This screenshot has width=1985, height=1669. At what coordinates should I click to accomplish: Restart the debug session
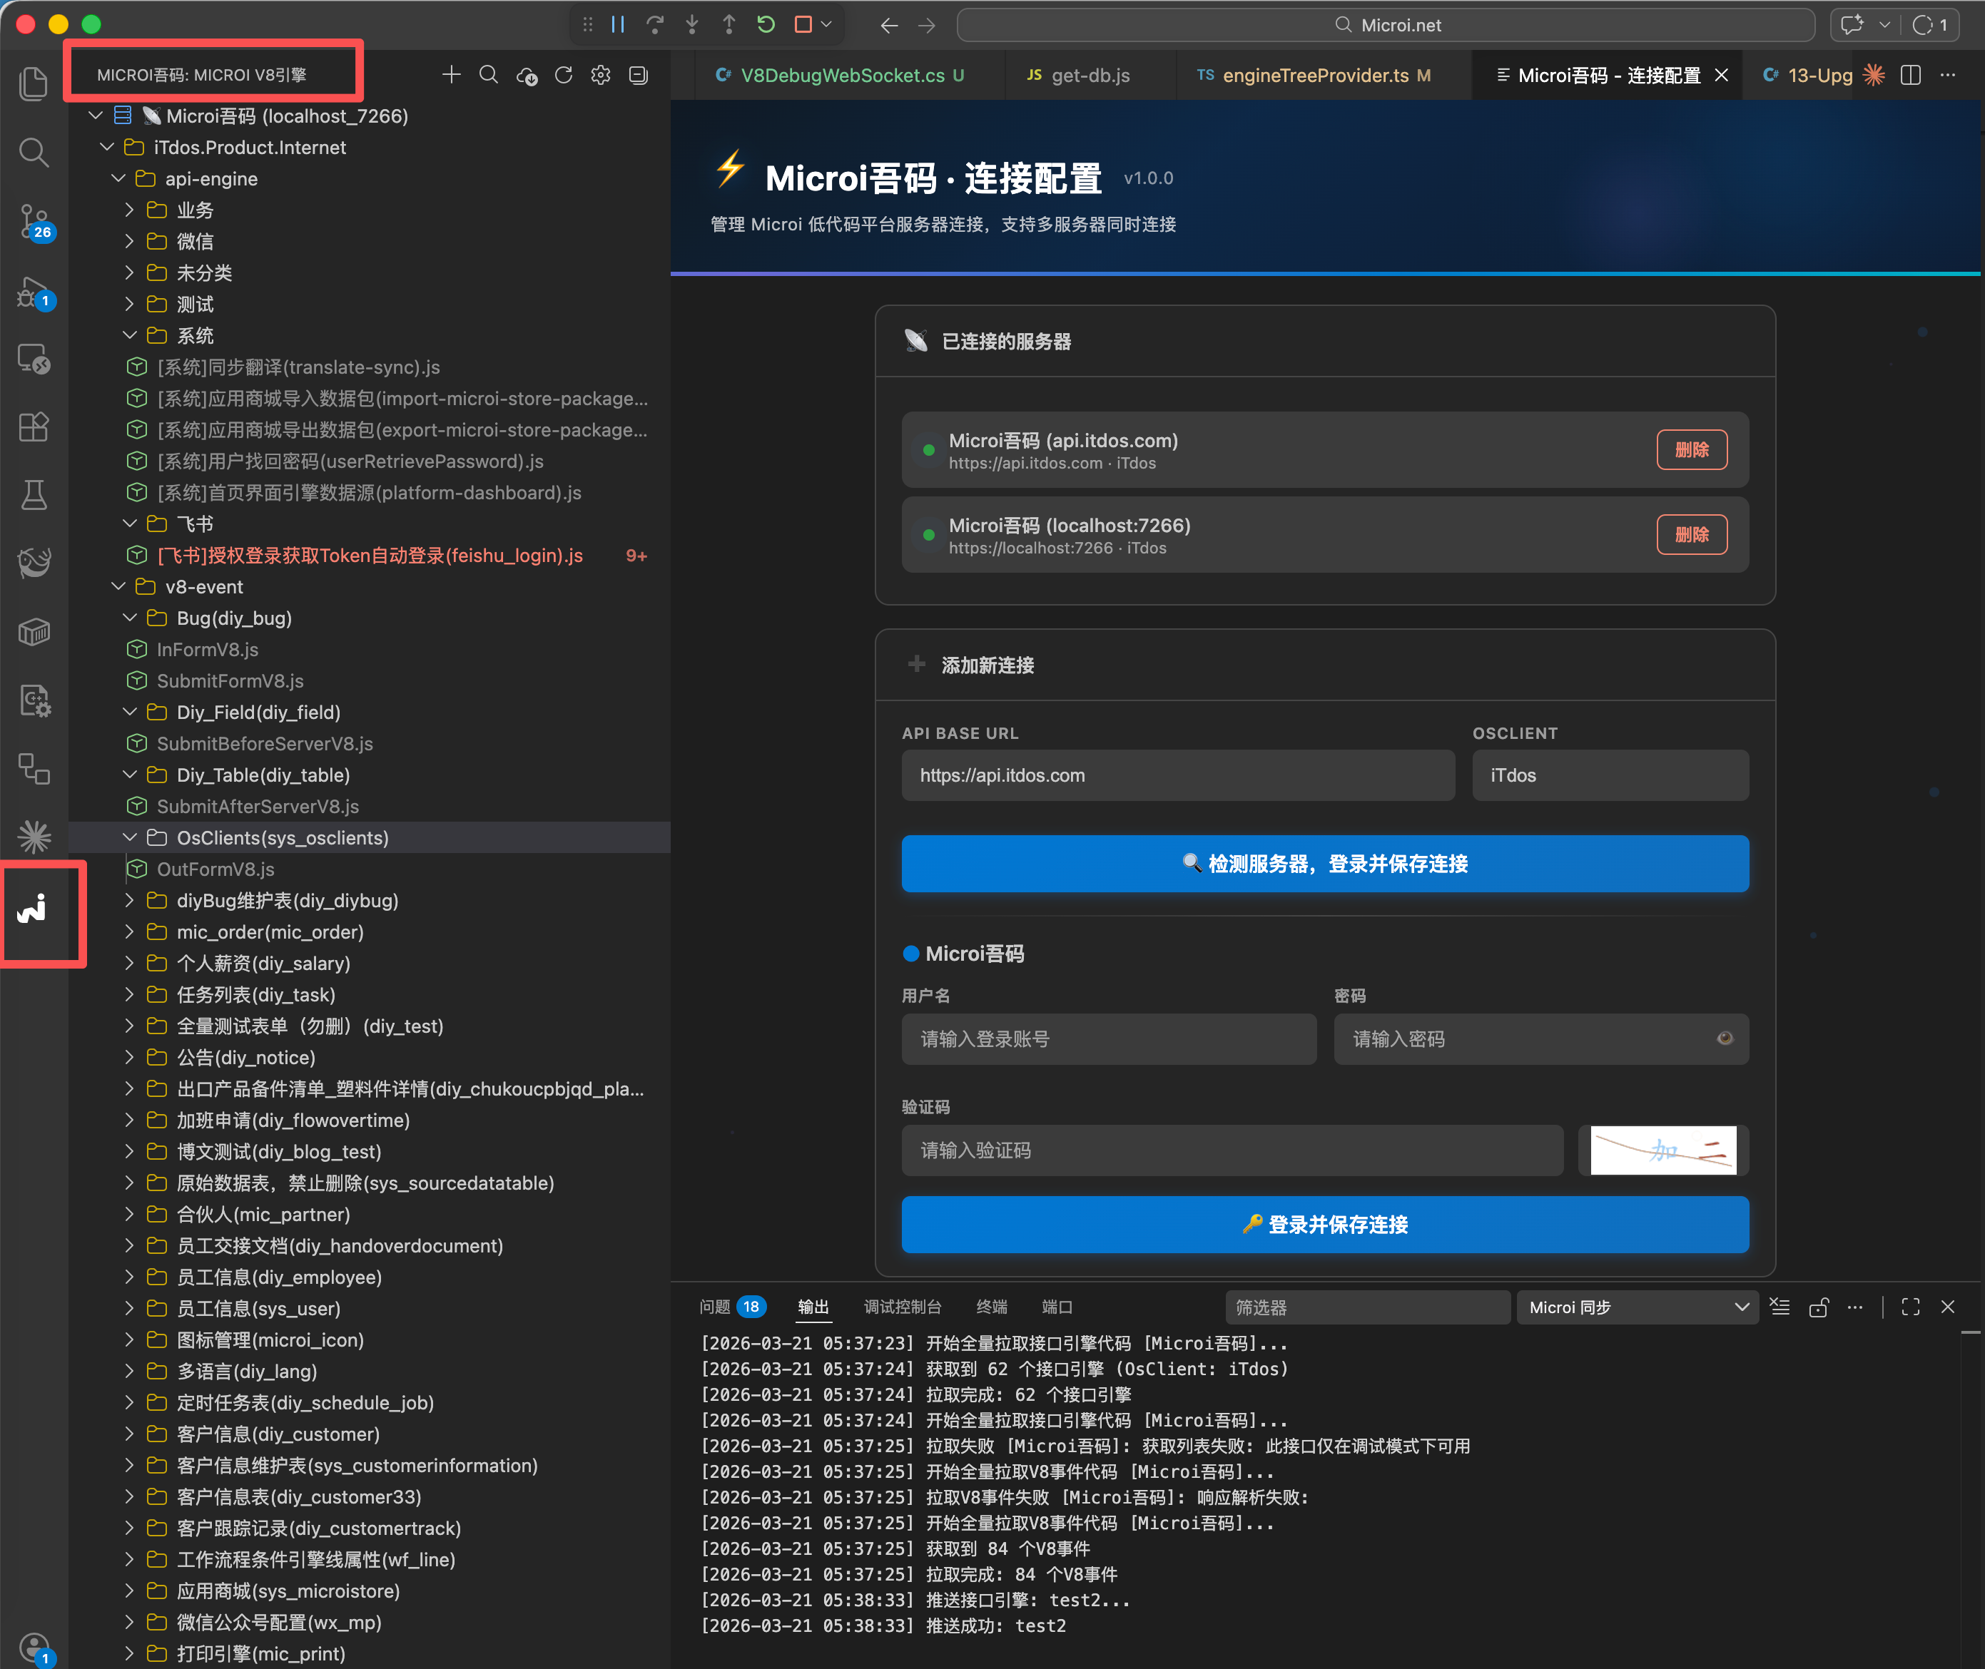click(766, 24)
